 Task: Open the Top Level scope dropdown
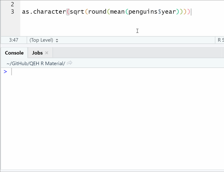[44, 40]
